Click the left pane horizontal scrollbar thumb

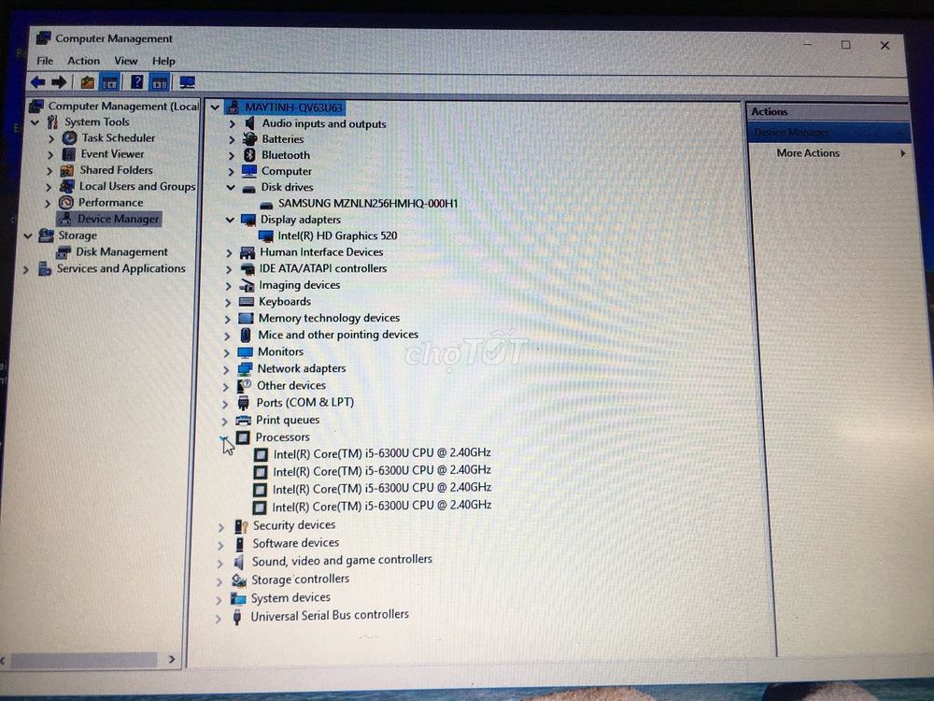84,660
